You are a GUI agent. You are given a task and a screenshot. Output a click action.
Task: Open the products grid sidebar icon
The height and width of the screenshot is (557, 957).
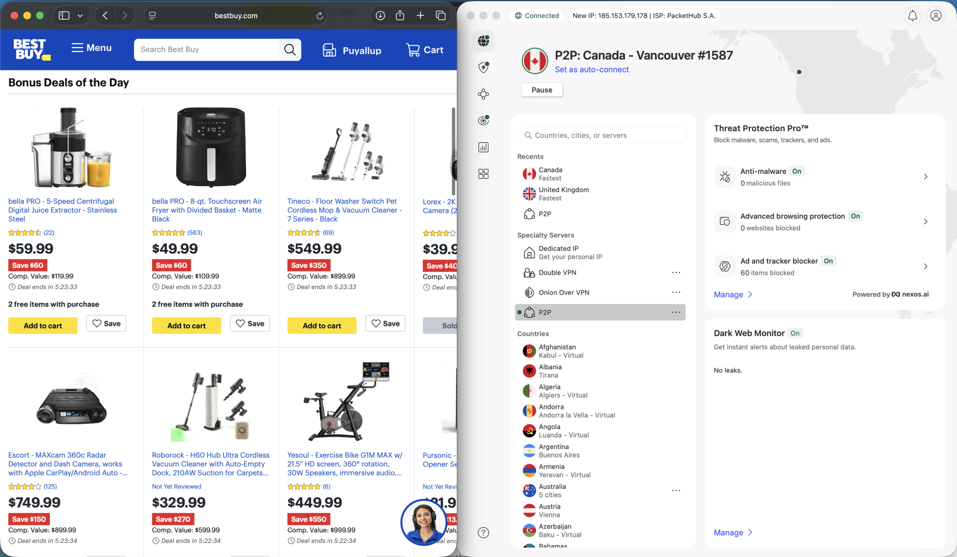point(483,174)
